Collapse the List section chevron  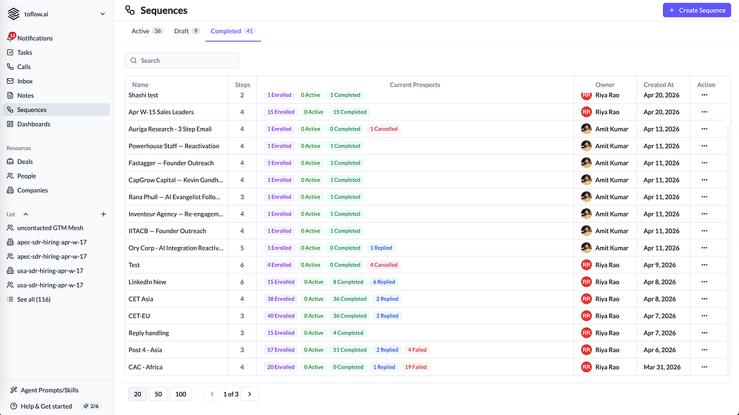click(26, 214)
